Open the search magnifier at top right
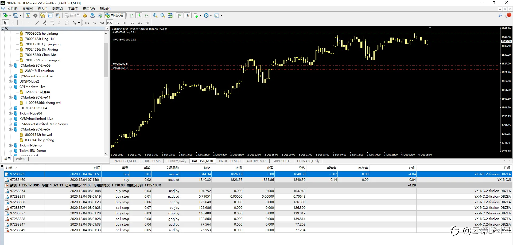This screenshot has height=245, width=513. point(500,15)
